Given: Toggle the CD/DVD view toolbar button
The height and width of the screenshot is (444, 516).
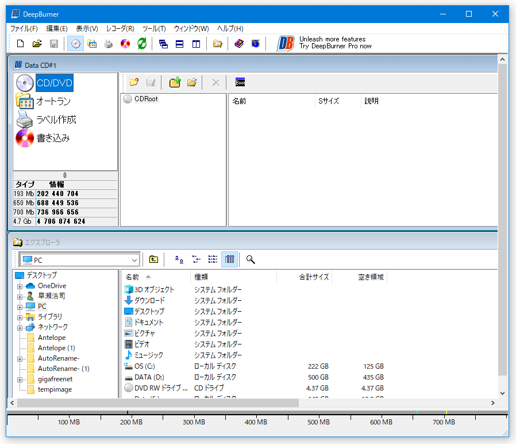Looking at the screenshot, I should pyautogui.click(x=76, y=44).
